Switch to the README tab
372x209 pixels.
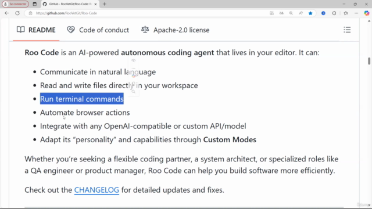36,30
